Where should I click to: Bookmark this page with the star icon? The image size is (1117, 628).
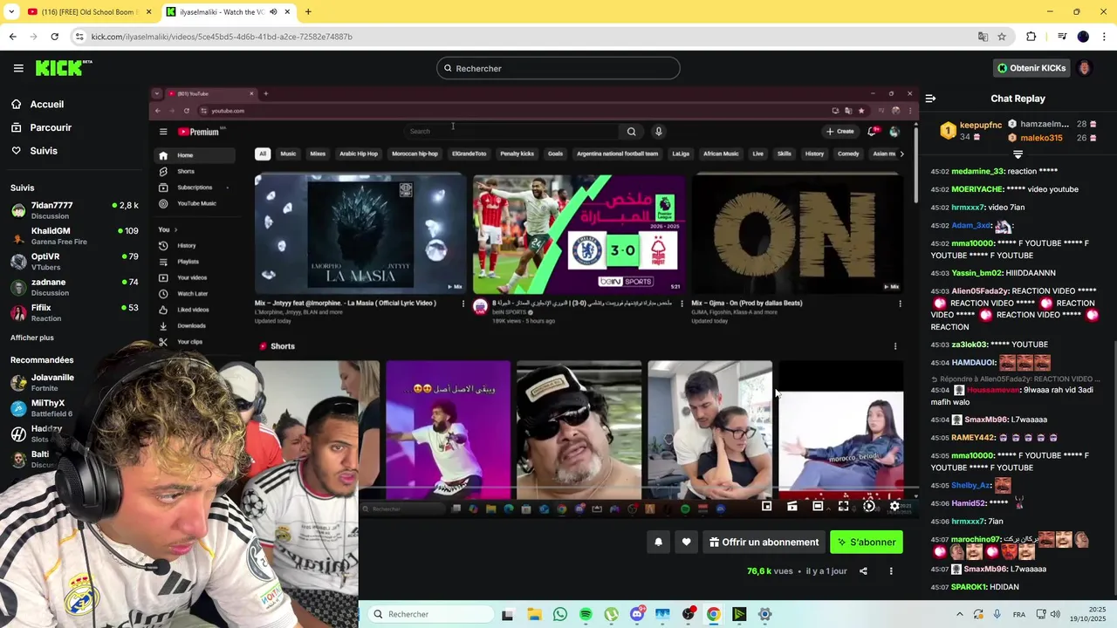pos(1002,37)
